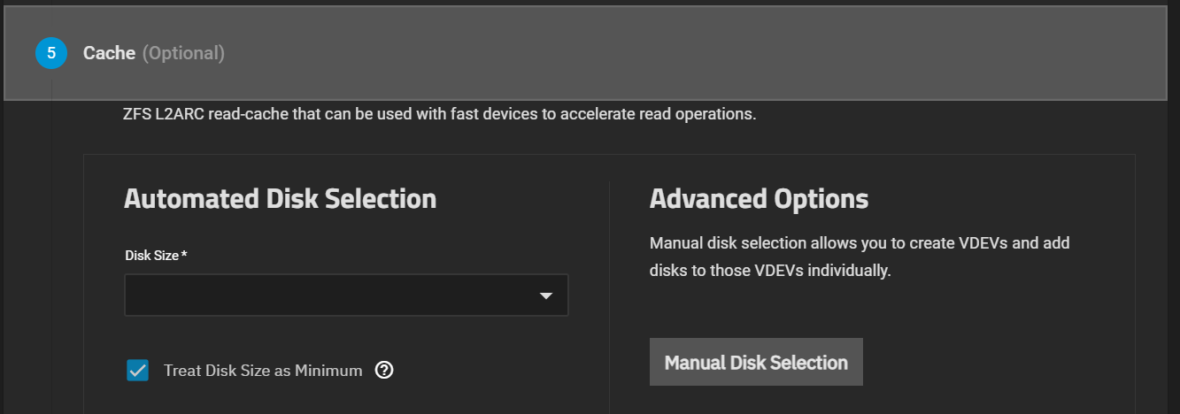Click the Advanced Options heading
This screenshot has width=1180, height=414.
[x=759, y=199]
